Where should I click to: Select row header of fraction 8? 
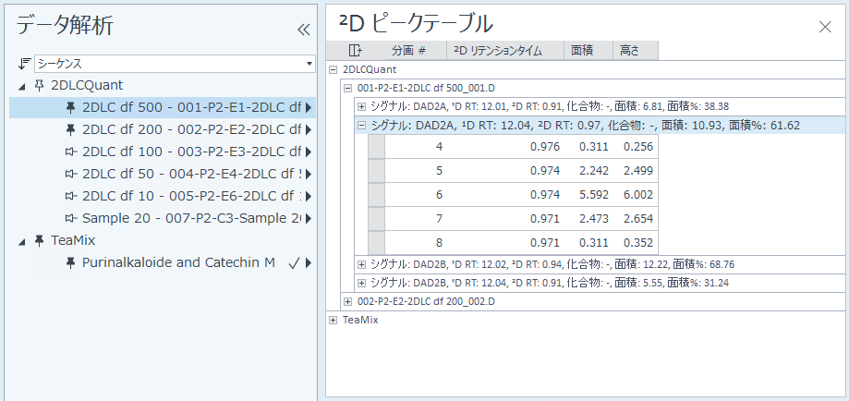click(x=376, y=242)
